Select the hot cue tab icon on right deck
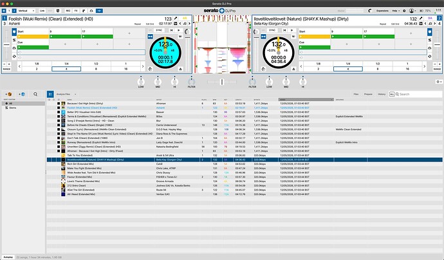The image size is (444, 260). click(430, 32)
